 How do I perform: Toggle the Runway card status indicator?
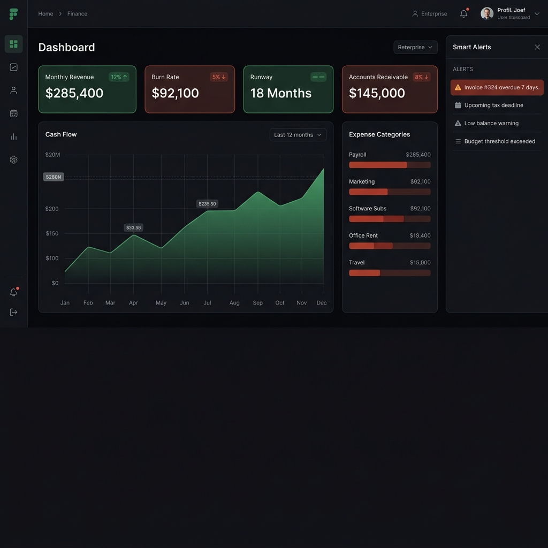click(x=318, y=77)
